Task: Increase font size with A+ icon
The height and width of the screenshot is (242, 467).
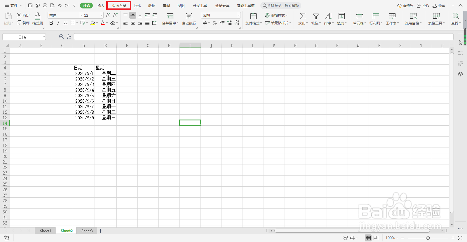Action: (108, 15)
